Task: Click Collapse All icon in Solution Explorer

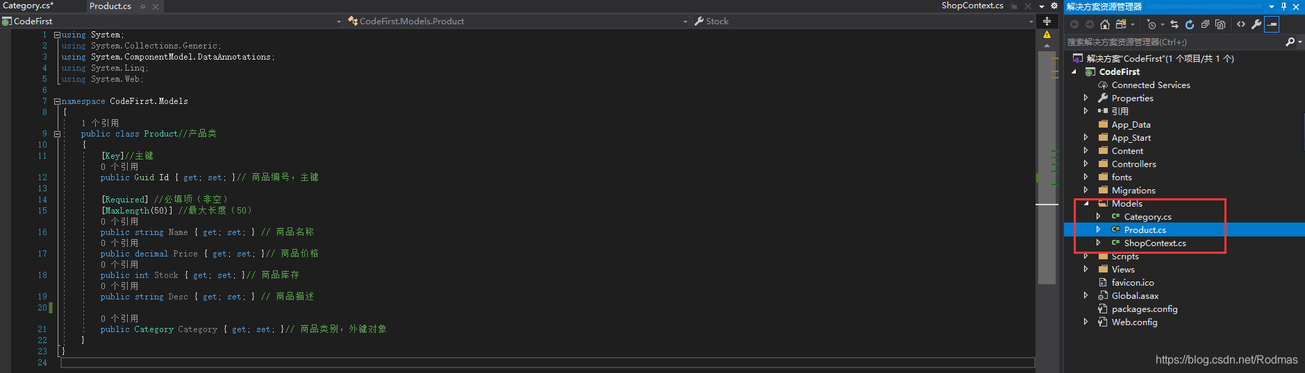Action: click(1205, 24)
